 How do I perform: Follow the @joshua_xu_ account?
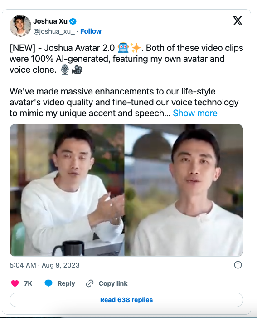[x=91, y=31]
